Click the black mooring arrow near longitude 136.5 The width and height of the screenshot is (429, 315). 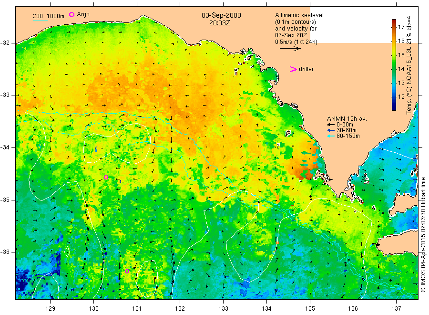pos(376,244)
